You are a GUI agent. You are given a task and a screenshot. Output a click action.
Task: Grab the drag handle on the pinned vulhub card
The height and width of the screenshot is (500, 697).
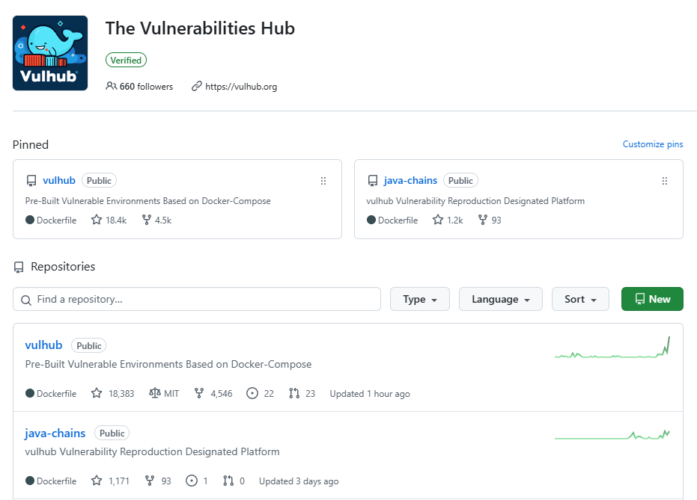click(x=323, y=181)
